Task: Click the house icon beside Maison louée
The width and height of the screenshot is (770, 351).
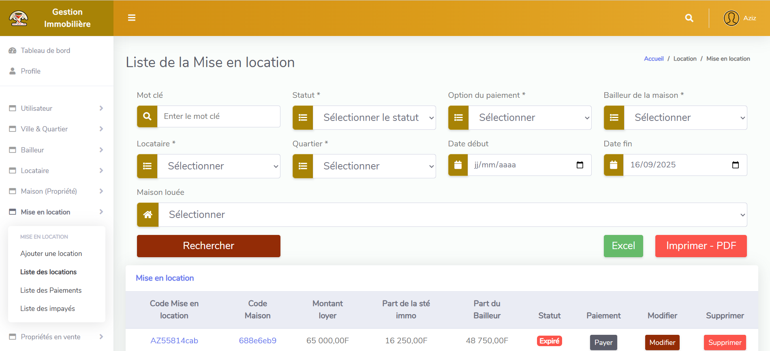Action: [x=148, y=215]
